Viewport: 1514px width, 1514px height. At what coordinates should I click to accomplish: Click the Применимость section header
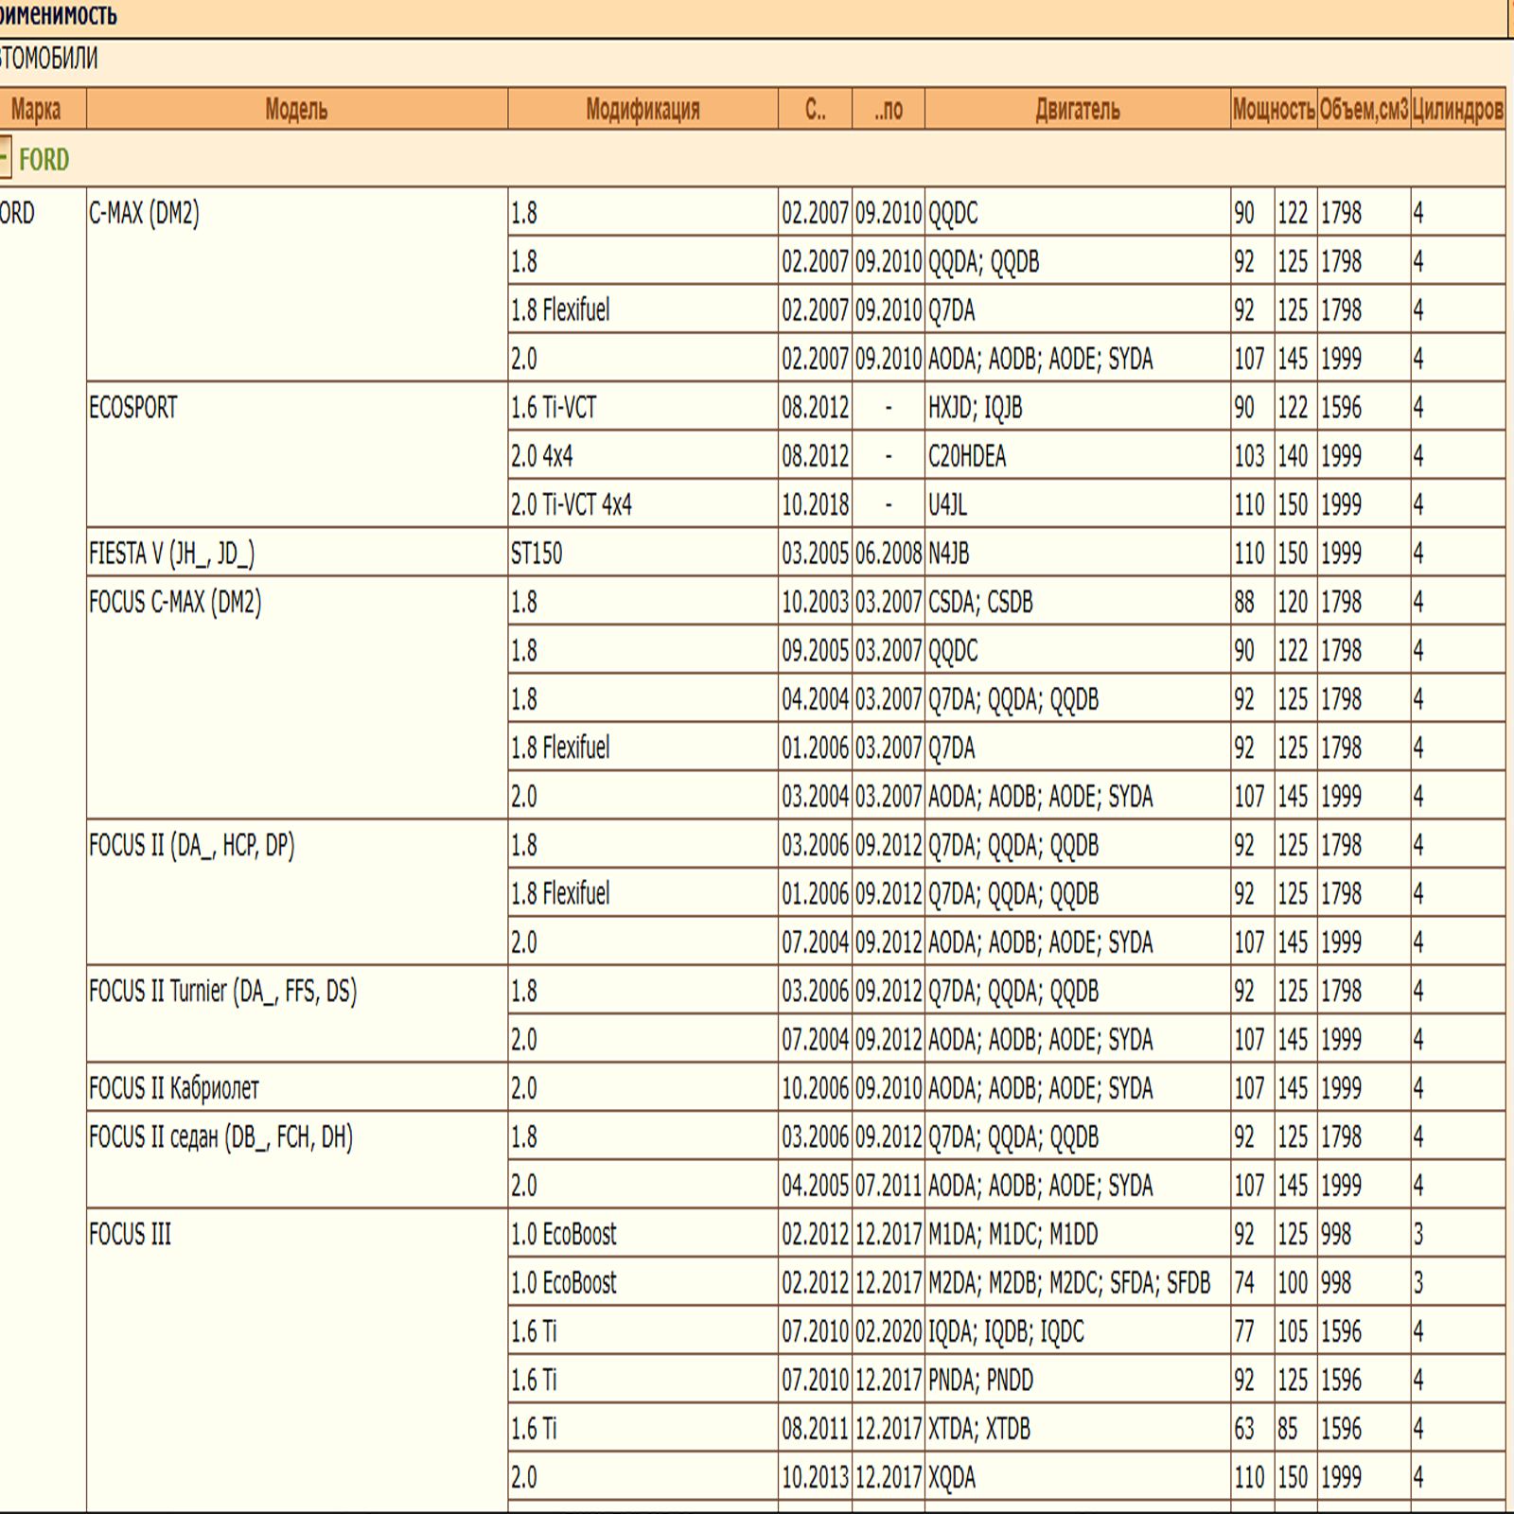pos(59,15)
